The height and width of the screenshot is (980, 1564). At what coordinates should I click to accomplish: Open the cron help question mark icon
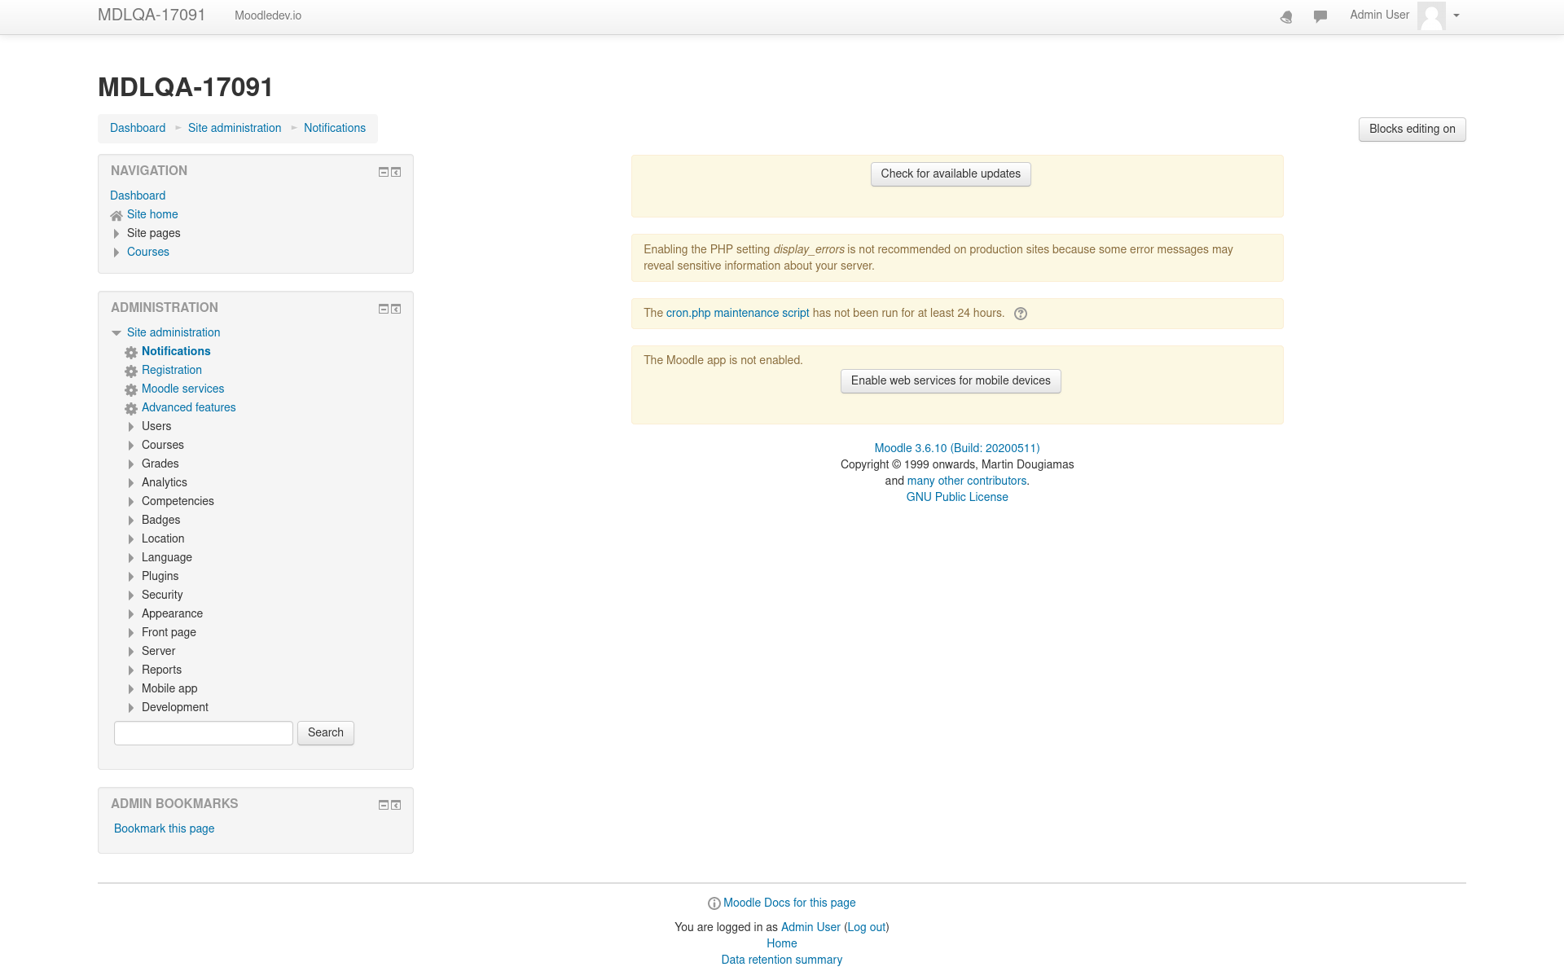point(1021,314)
